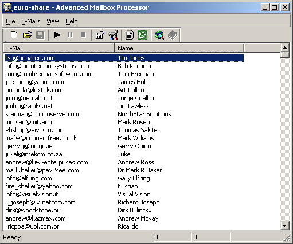293x244 pixels.
Task: Open the View menu
Action: click(x=53, y=21)
